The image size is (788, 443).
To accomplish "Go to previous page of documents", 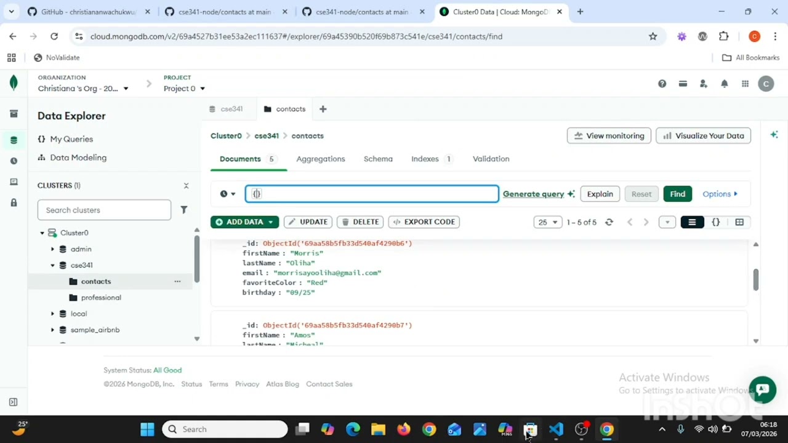I will [x=630, y=222].
